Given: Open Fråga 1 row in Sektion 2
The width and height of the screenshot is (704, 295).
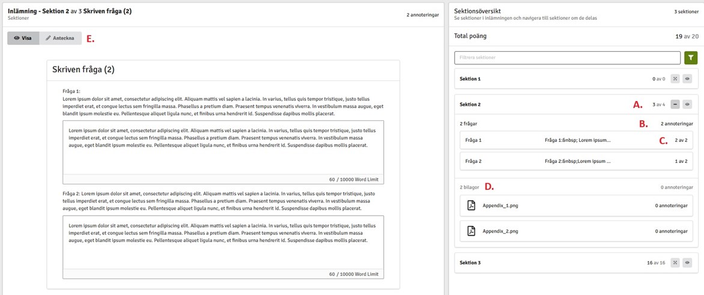Looking at the screenshot, I should coord(575,140).
